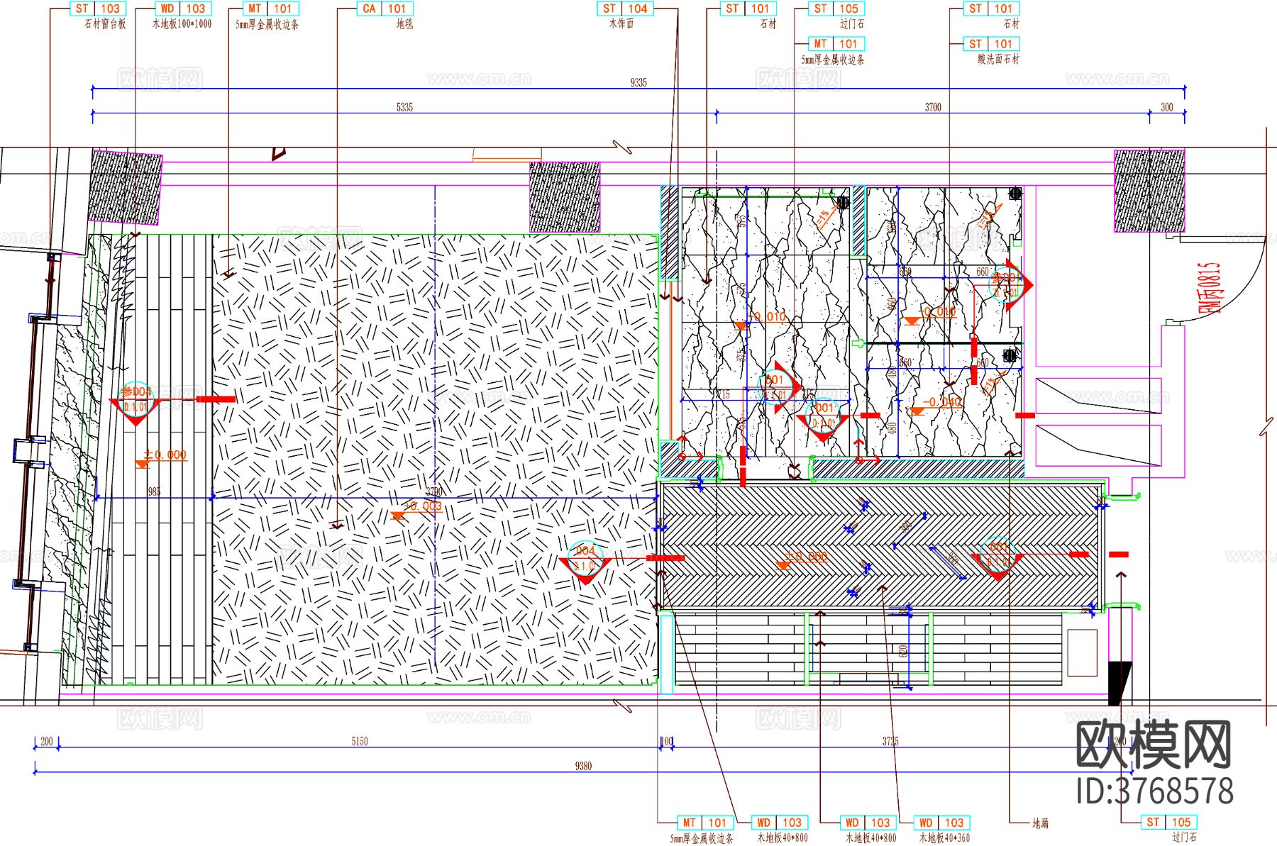Click the ST 104 tag above 木饰面
The image size is (1277, 846).
(624, 9)
